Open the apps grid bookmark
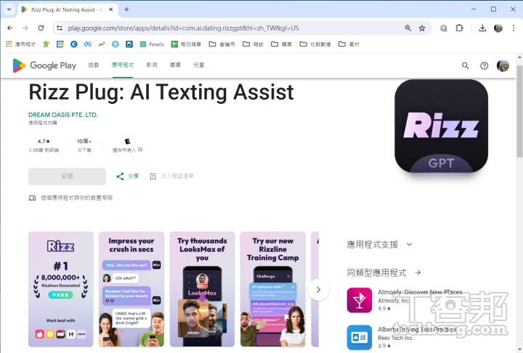The width and height of the screenshot is (523, 353). pos(9,44)
